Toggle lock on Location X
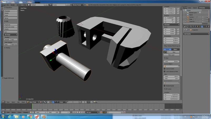211x119 pixels. [178, 9]
